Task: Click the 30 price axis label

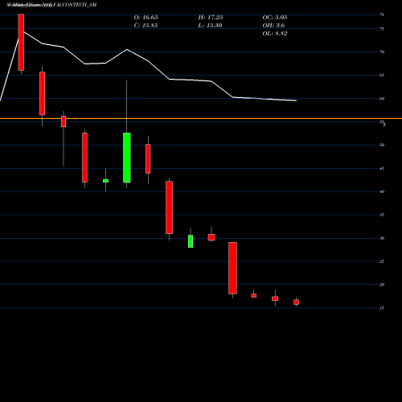Action: coord(382,238)
